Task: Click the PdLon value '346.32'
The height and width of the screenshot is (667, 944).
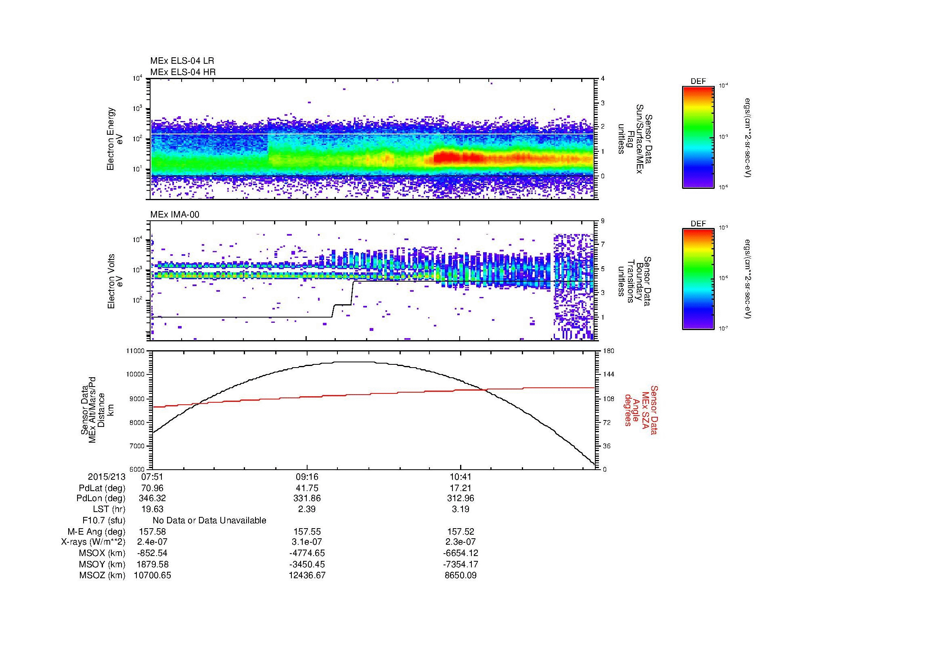Action: [x=152, y=498]
